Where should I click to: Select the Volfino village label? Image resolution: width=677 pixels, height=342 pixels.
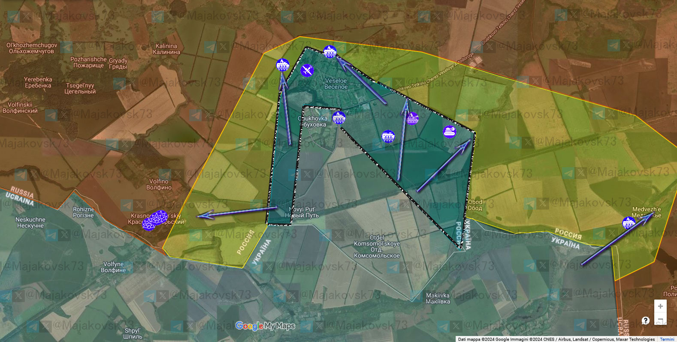click(159, 184)
